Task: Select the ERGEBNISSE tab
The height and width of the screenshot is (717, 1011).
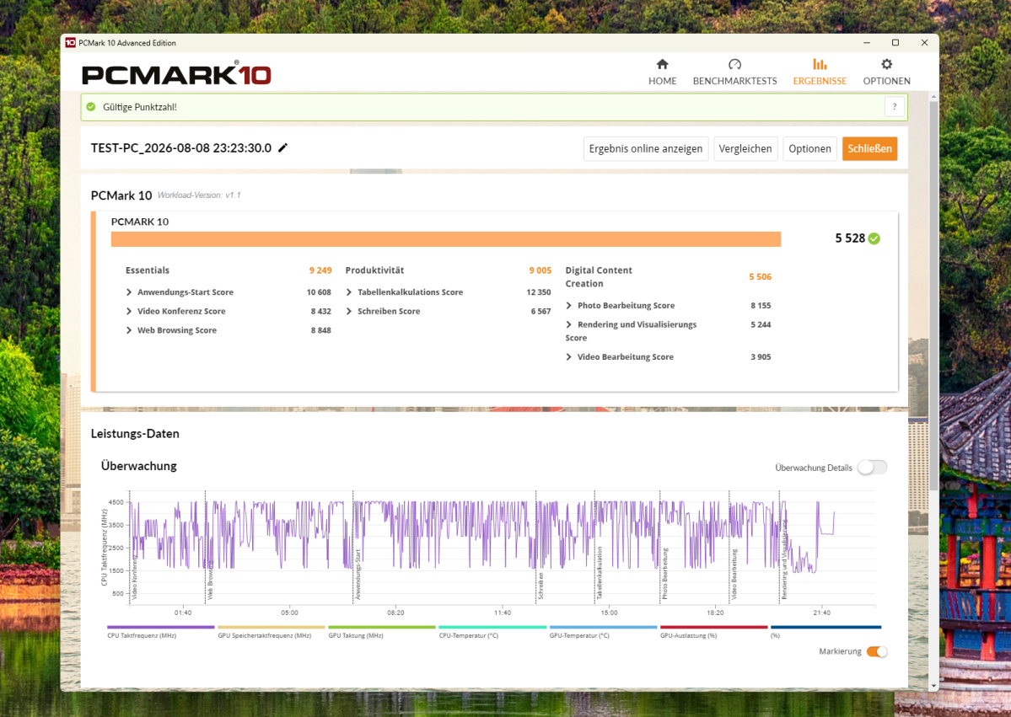Action: pyautogui.click(x=820, y=72)
